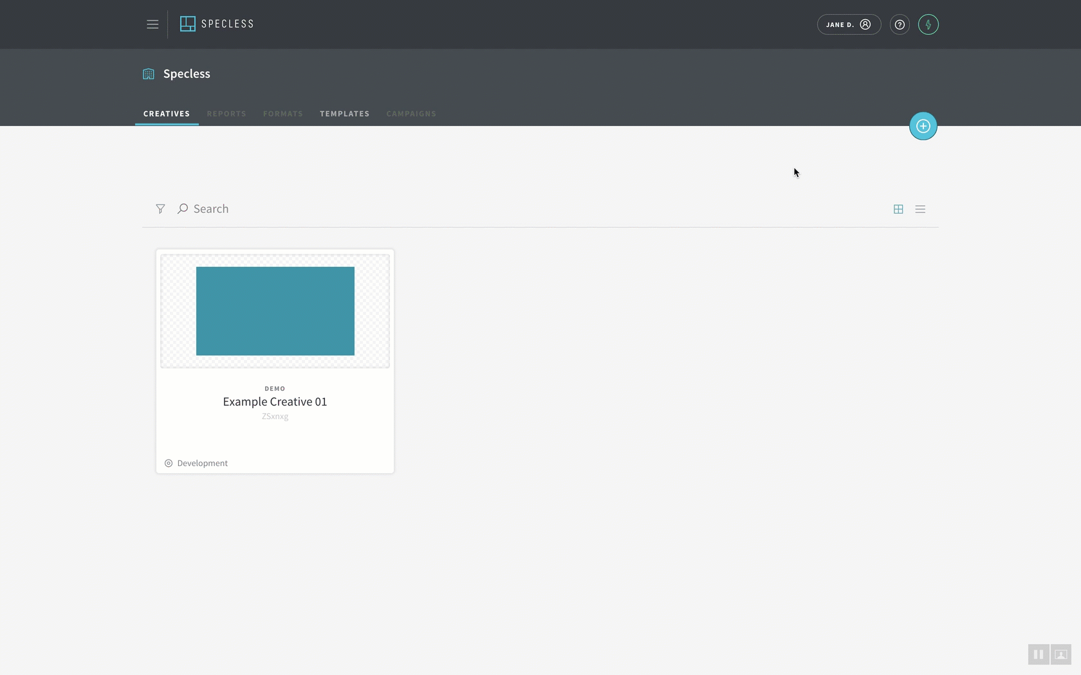Focus the Search input field
Viewport: 1081px width, 675px height.
528,209
